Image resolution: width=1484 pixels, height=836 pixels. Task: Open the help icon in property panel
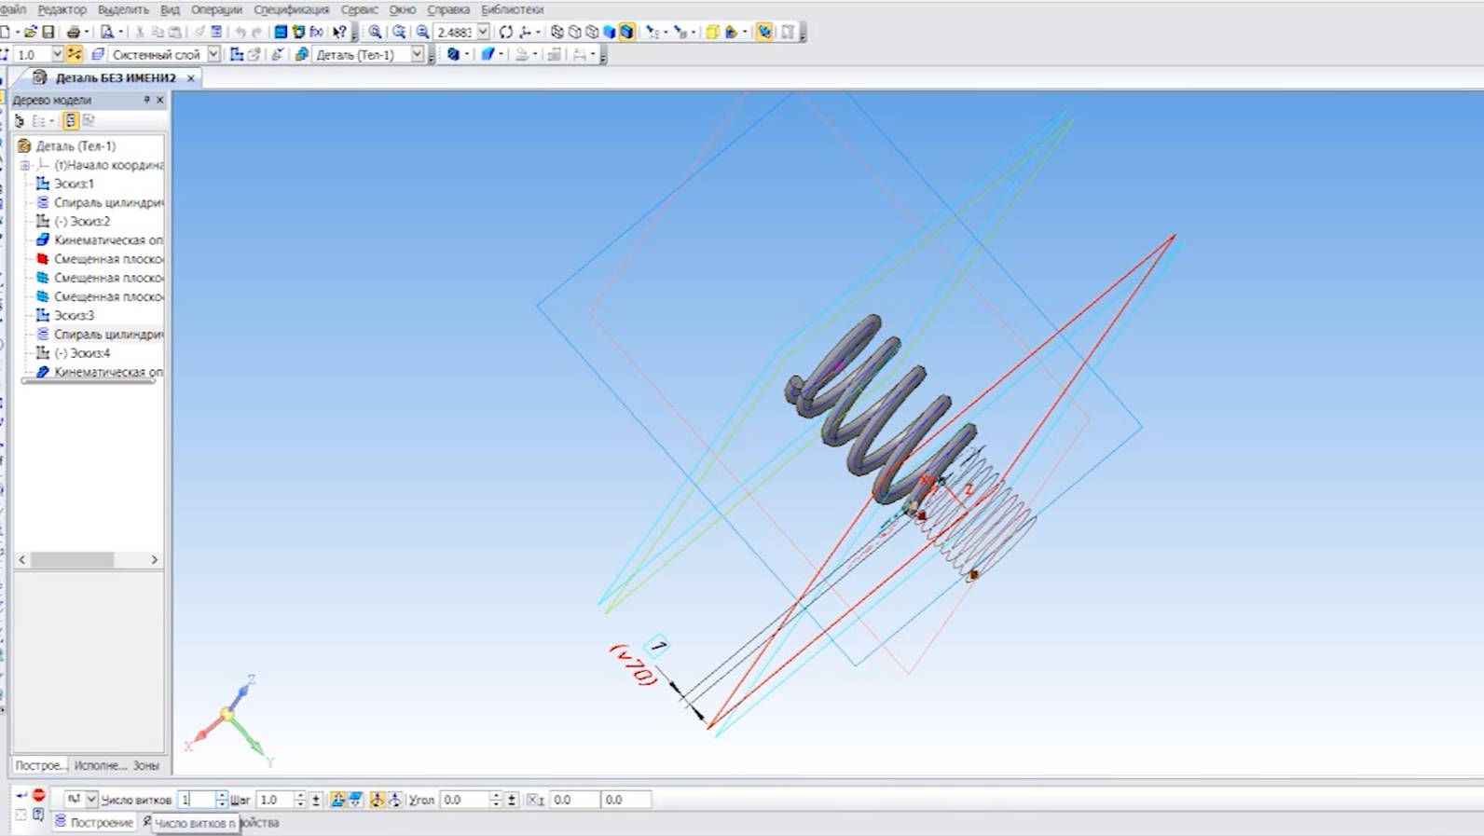click(x=38, y=815)
